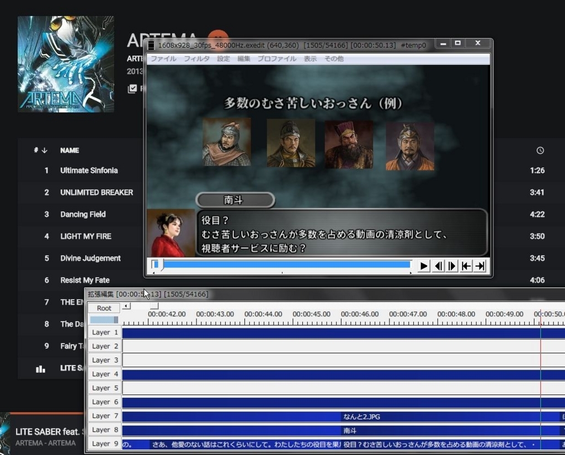The height and width of the screenshot is (455, 565).
Task: Play the AviUtl preview
Action: coord(423,266)
